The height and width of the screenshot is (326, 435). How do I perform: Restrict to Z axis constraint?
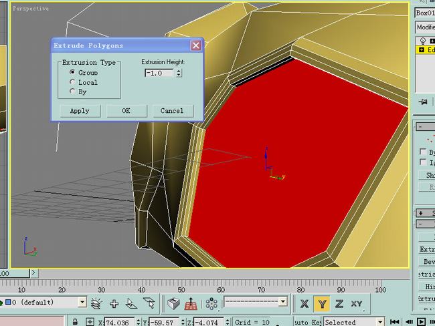tap(339, 304)
